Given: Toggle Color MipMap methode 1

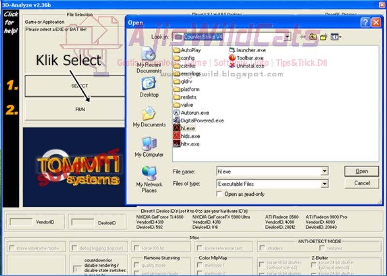Looking at the screenshot, I should point(199,265).
